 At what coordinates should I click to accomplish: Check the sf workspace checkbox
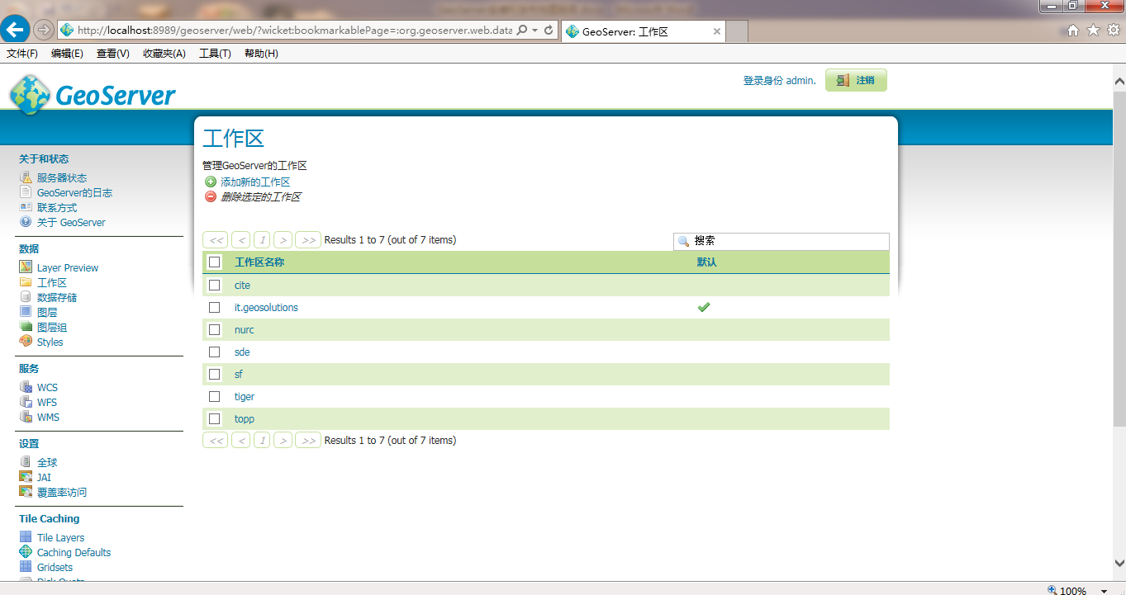tap(215, 374)
